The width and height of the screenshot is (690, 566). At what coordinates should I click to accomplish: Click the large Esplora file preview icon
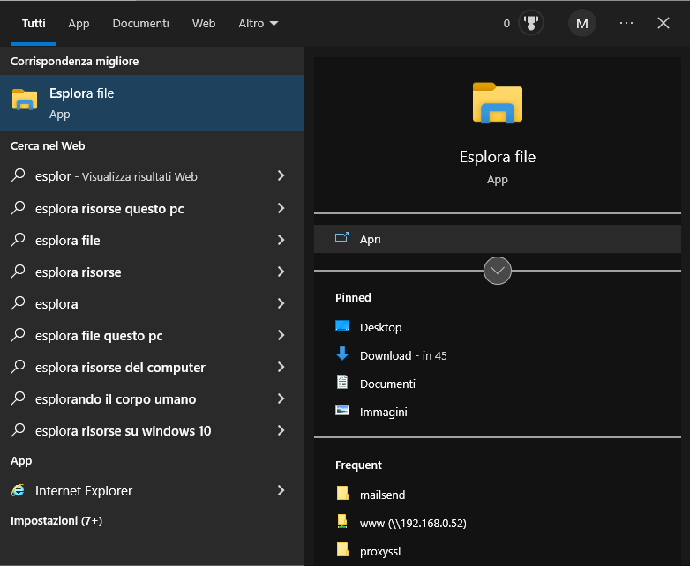[498, 103]
